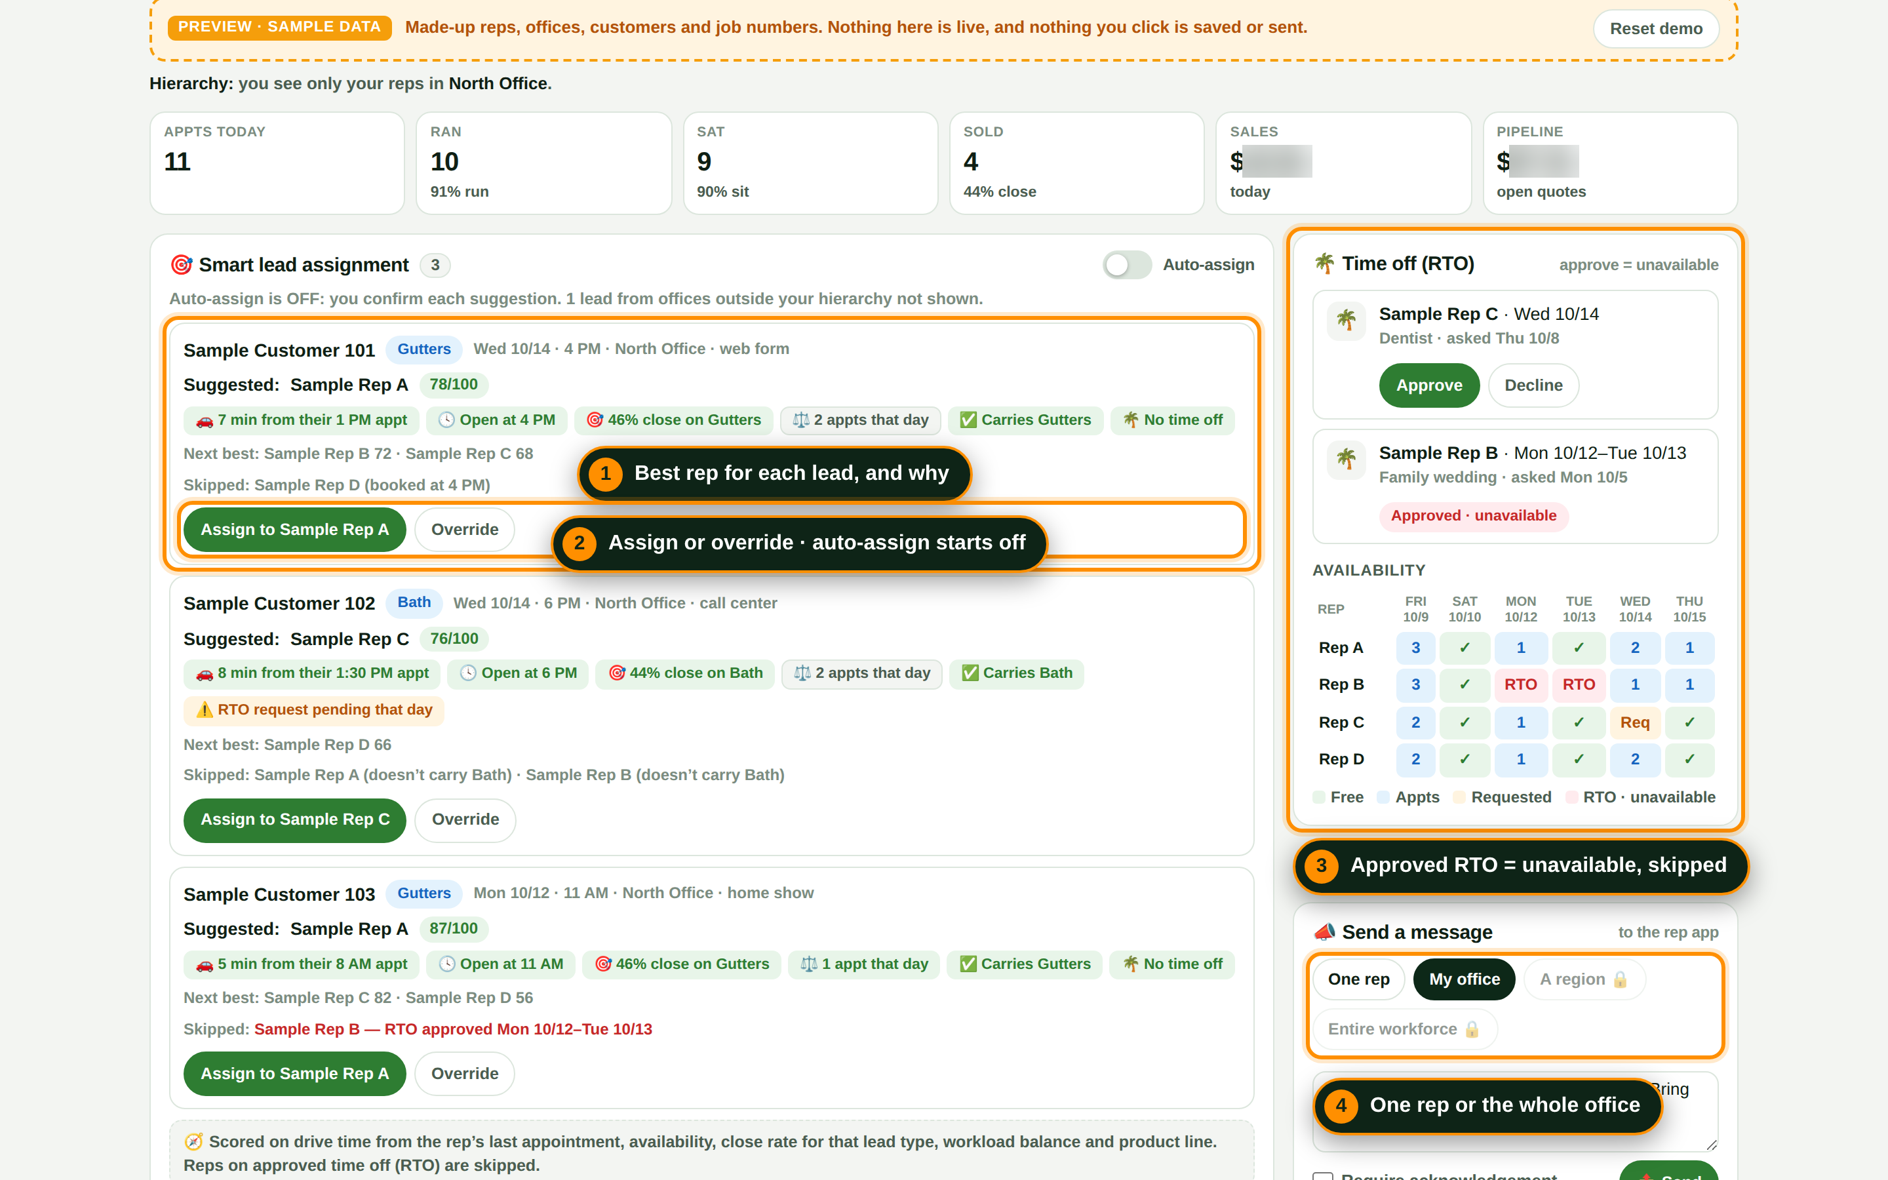The height and width of the screenshot is (1180, 1888).
Task: Select the One rep recipient option
Action: click(x=1358, y=979)
